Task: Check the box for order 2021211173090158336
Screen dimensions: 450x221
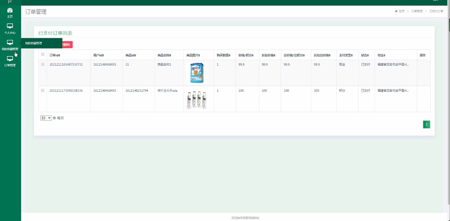Action: click(x=43, y=90)
